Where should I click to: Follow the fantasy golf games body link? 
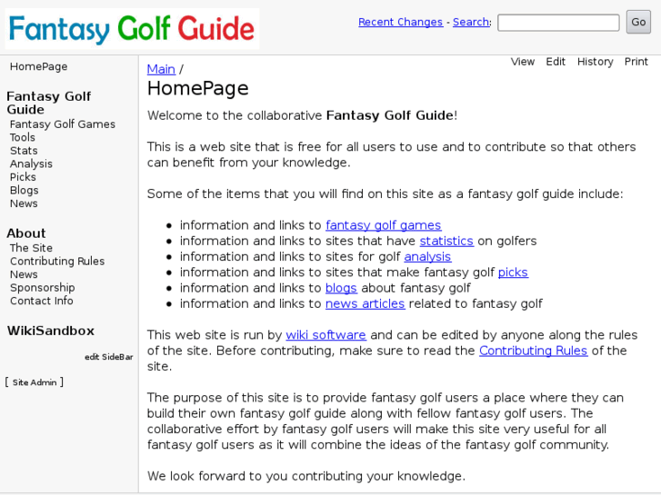coord(383,225)
